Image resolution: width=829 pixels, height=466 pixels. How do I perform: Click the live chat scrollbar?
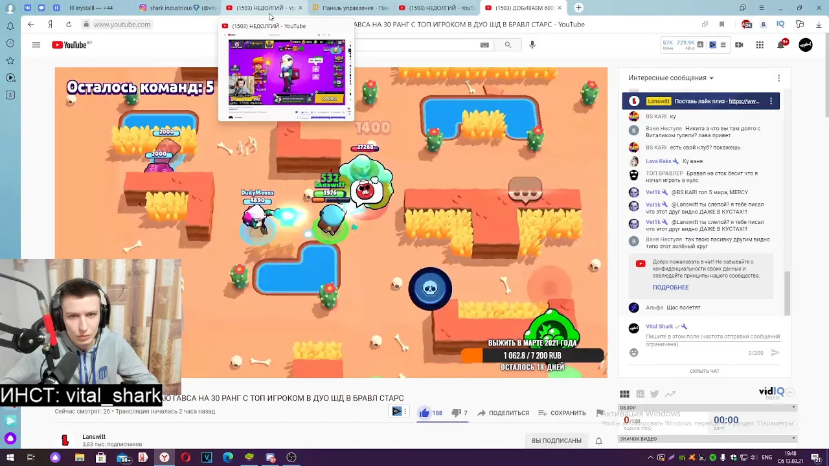(788, 293)
